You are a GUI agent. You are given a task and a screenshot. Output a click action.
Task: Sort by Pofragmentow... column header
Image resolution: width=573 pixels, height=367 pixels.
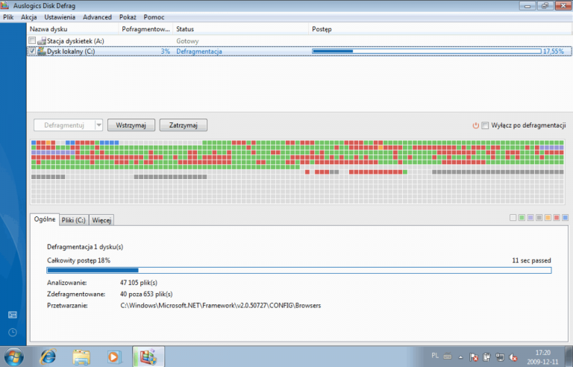point(145,29)
